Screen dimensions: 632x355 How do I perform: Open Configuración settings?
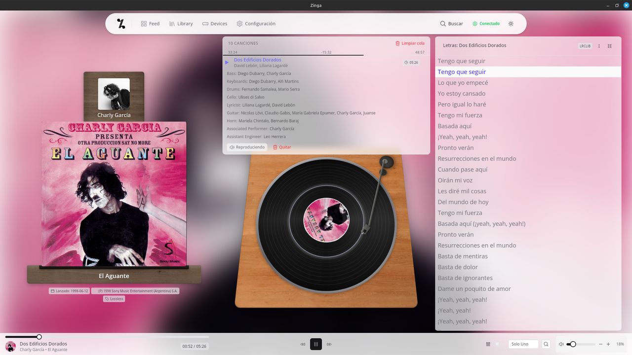[256, 24]
